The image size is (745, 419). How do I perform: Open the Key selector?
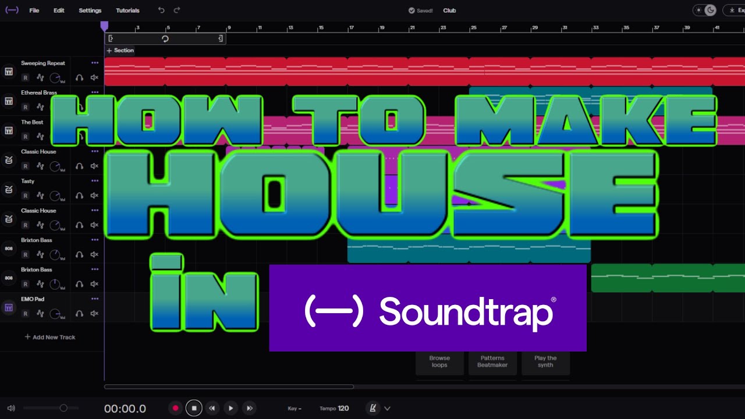point(295,409)
